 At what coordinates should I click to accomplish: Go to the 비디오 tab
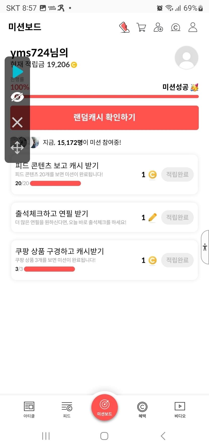180,409
